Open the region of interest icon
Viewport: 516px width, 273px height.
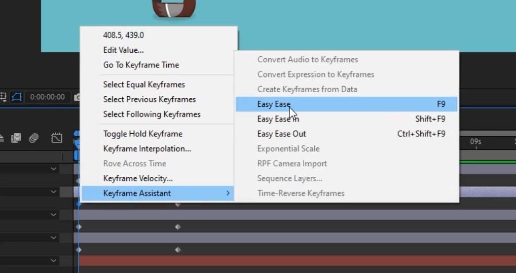pos(3,97)
